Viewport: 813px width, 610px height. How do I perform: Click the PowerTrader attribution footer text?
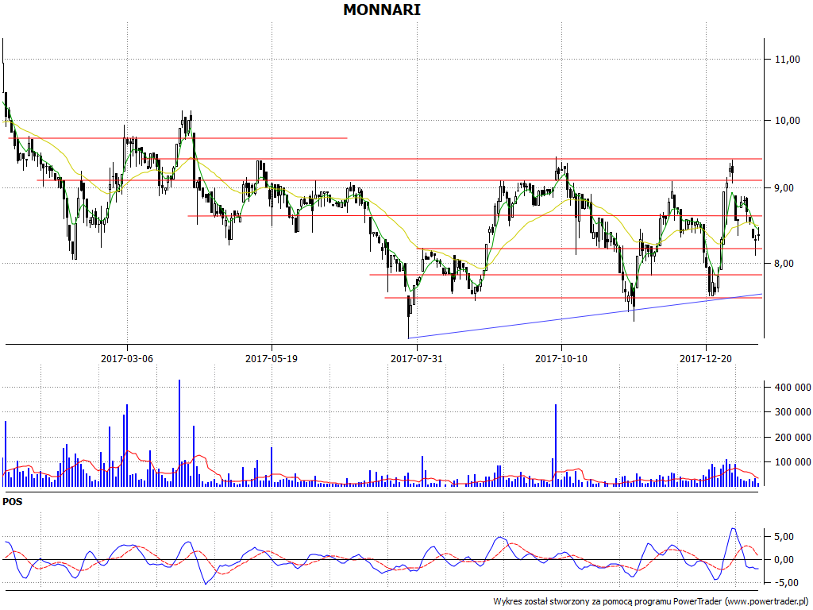(651, 601)
